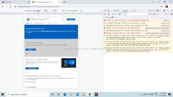Click the taskbar search box
The width and height of the screenshot is (173, 97).
[x=27, y=95]
